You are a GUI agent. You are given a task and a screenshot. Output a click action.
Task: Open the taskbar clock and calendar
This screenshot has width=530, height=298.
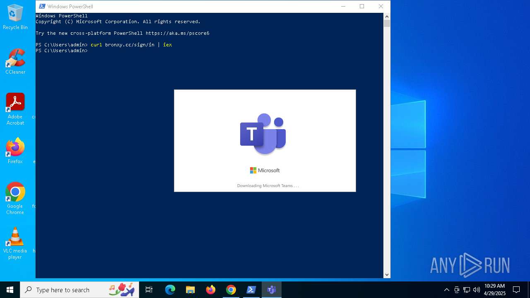(495, 290)
